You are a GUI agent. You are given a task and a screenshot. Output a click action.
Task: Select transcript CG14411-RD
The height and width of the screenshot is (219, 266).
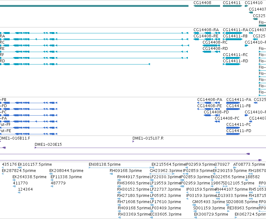click(231, 64)
